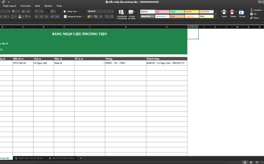
Task: Open the General number format dropdown
Action: [x=100, y=11]
